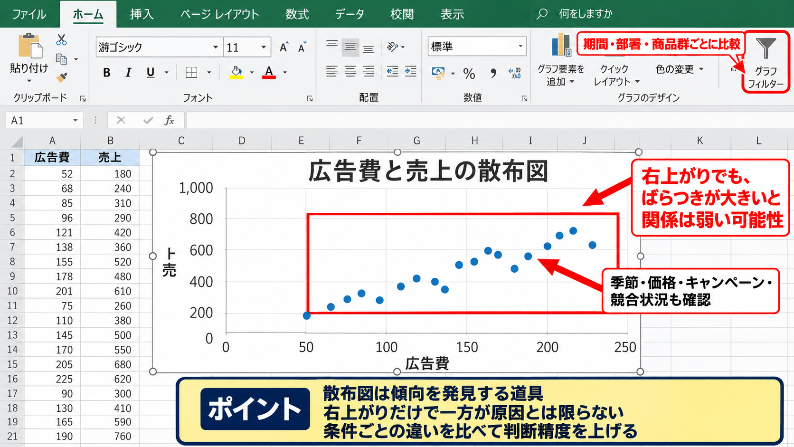Toggle center horizontal text alignment
Image resolution: width=794 pixels, height=447 pixels.
350,72
